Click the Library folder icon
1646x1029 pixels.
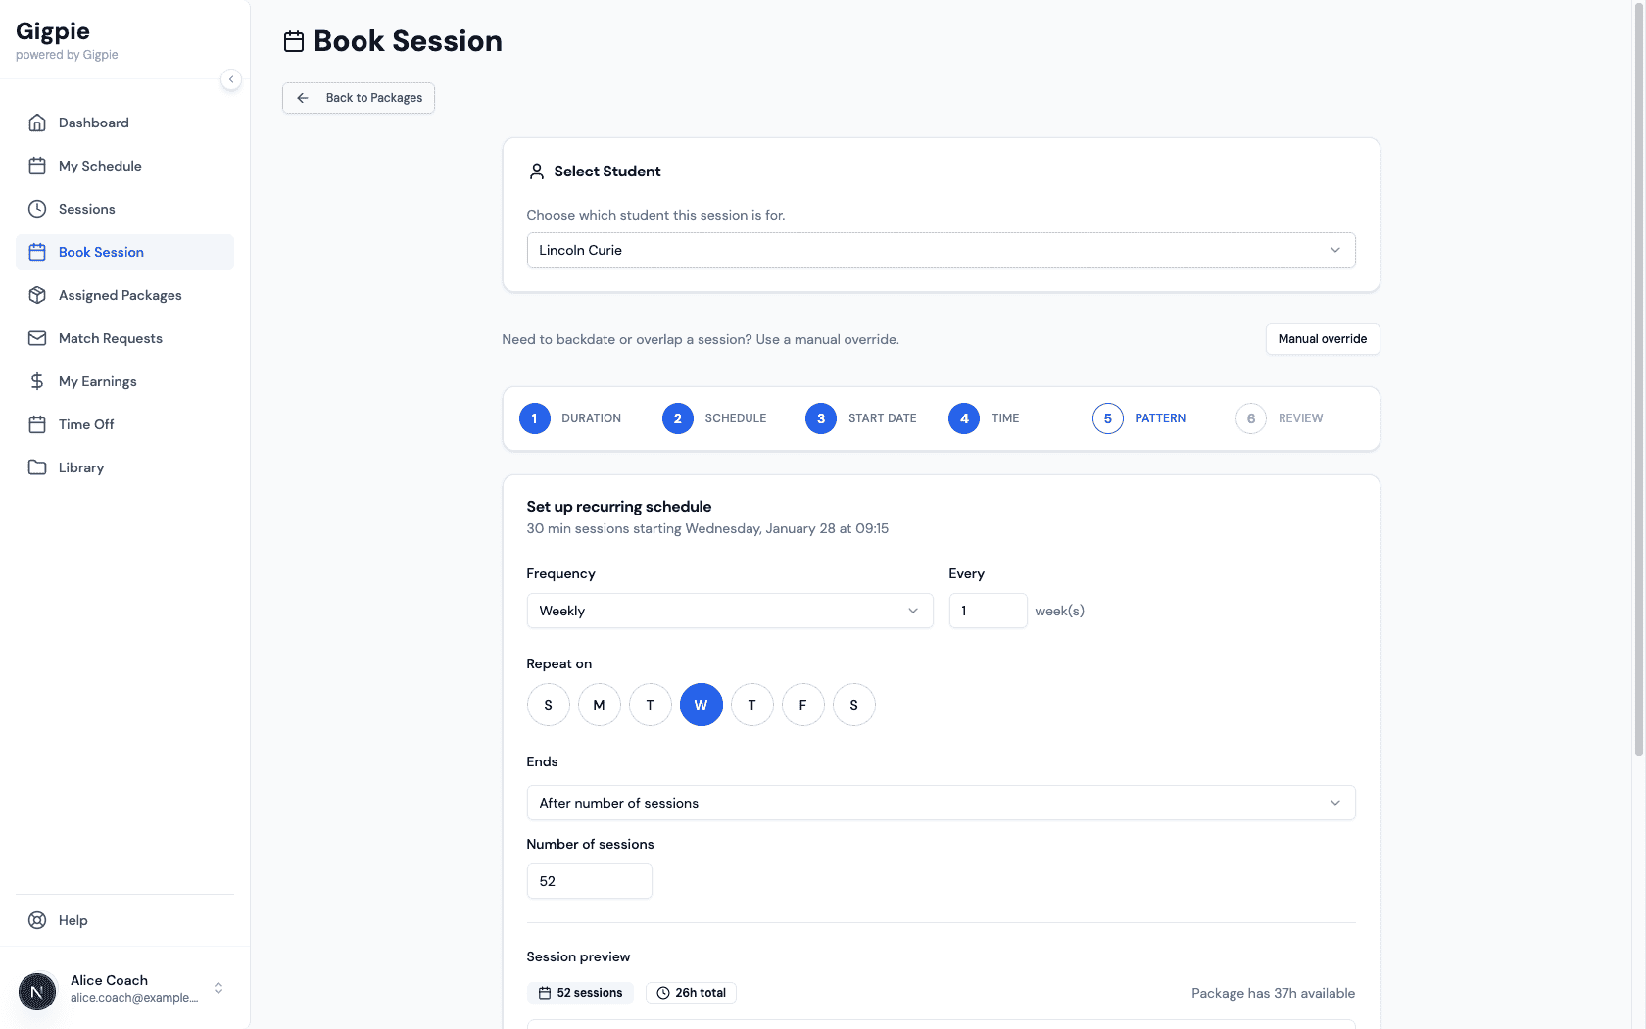37,467
